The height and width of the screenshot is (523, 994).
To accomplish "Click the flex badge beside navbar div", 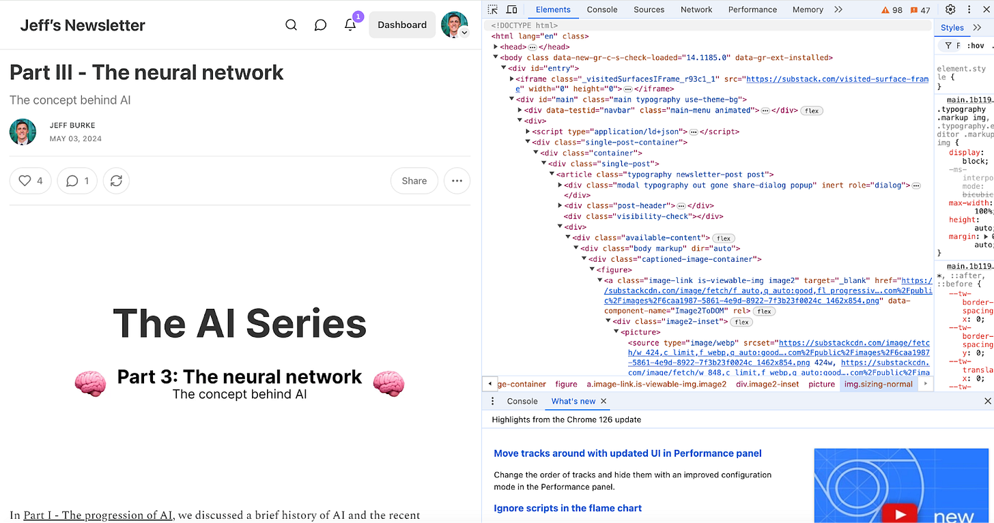I will coord(811,110).
